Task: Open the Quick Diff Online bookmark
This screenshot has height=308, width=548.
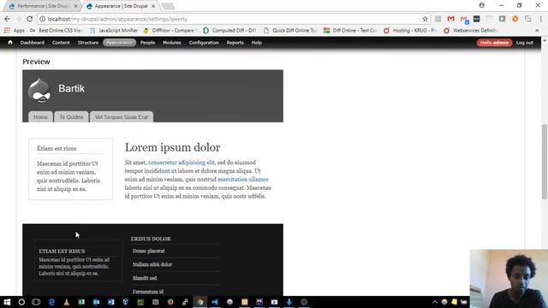Action: tap(291, 31)
